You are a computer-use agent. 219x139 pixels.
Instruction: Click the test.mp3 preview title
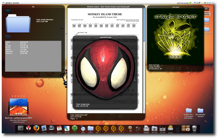[176, 7]
